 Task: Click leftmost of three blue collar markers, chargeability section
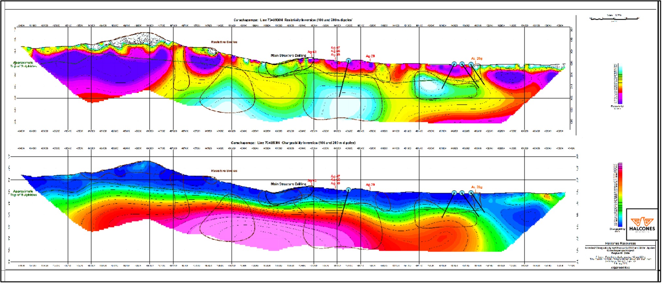click(454, 193)
